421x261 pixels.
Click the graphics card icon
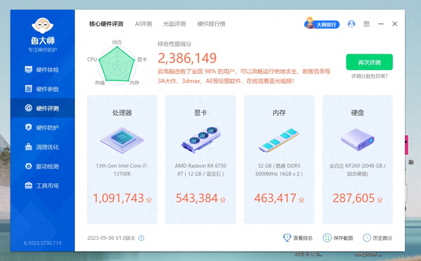201,140
